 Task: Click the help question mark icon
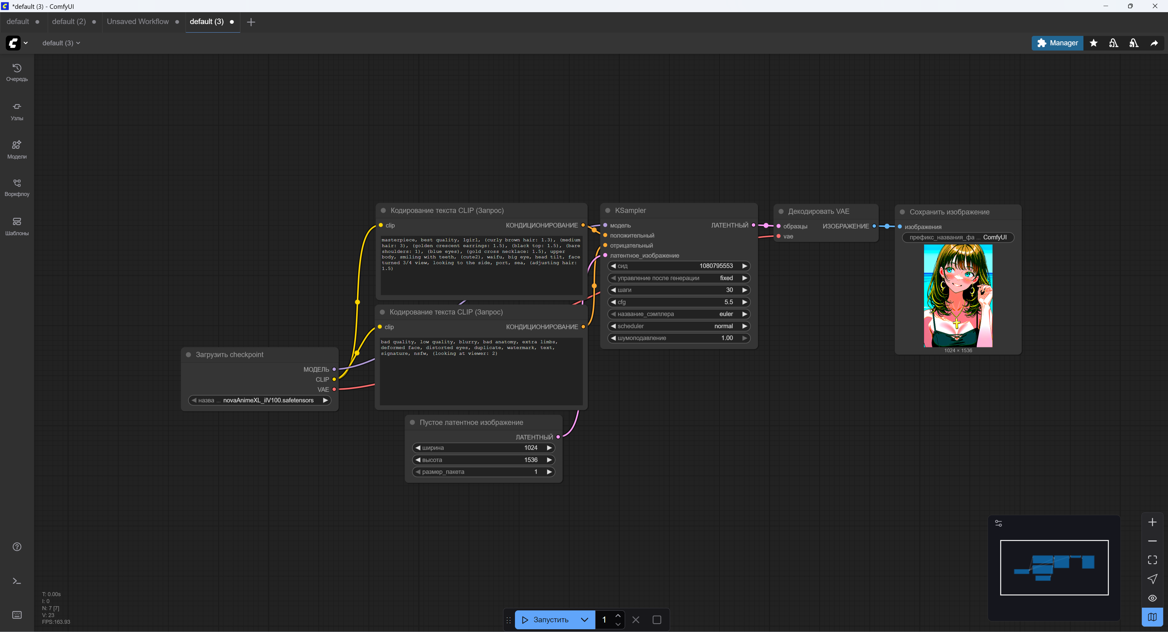pos(17,546)
